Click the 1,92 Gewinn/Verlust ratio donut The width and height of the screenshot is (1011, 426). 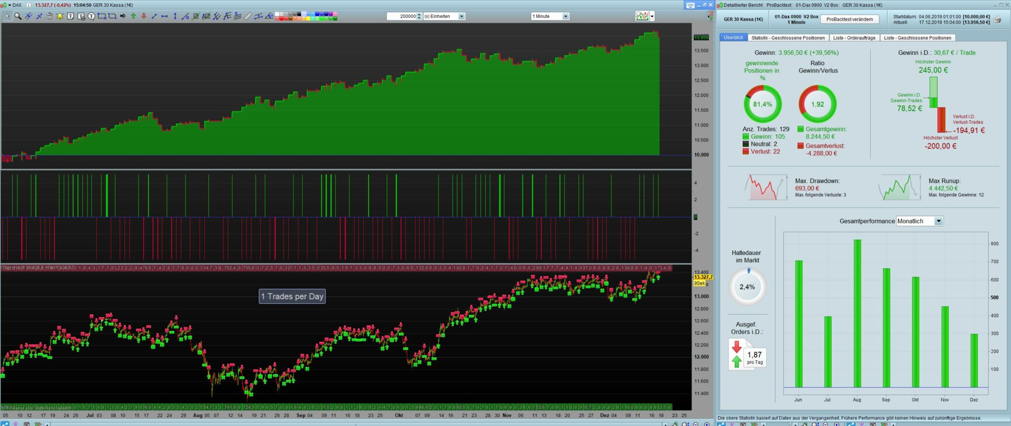click(x=817, y=104)
